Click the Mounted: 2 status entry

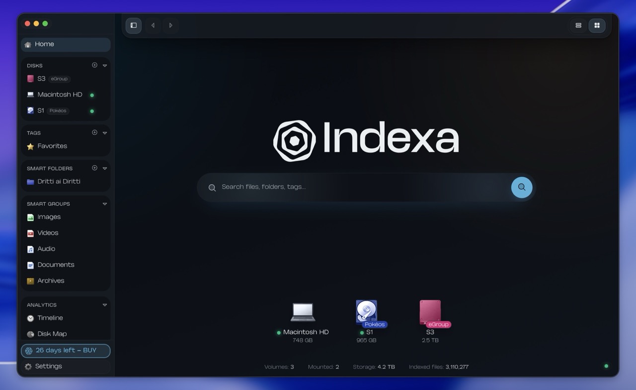pos(323,367)
